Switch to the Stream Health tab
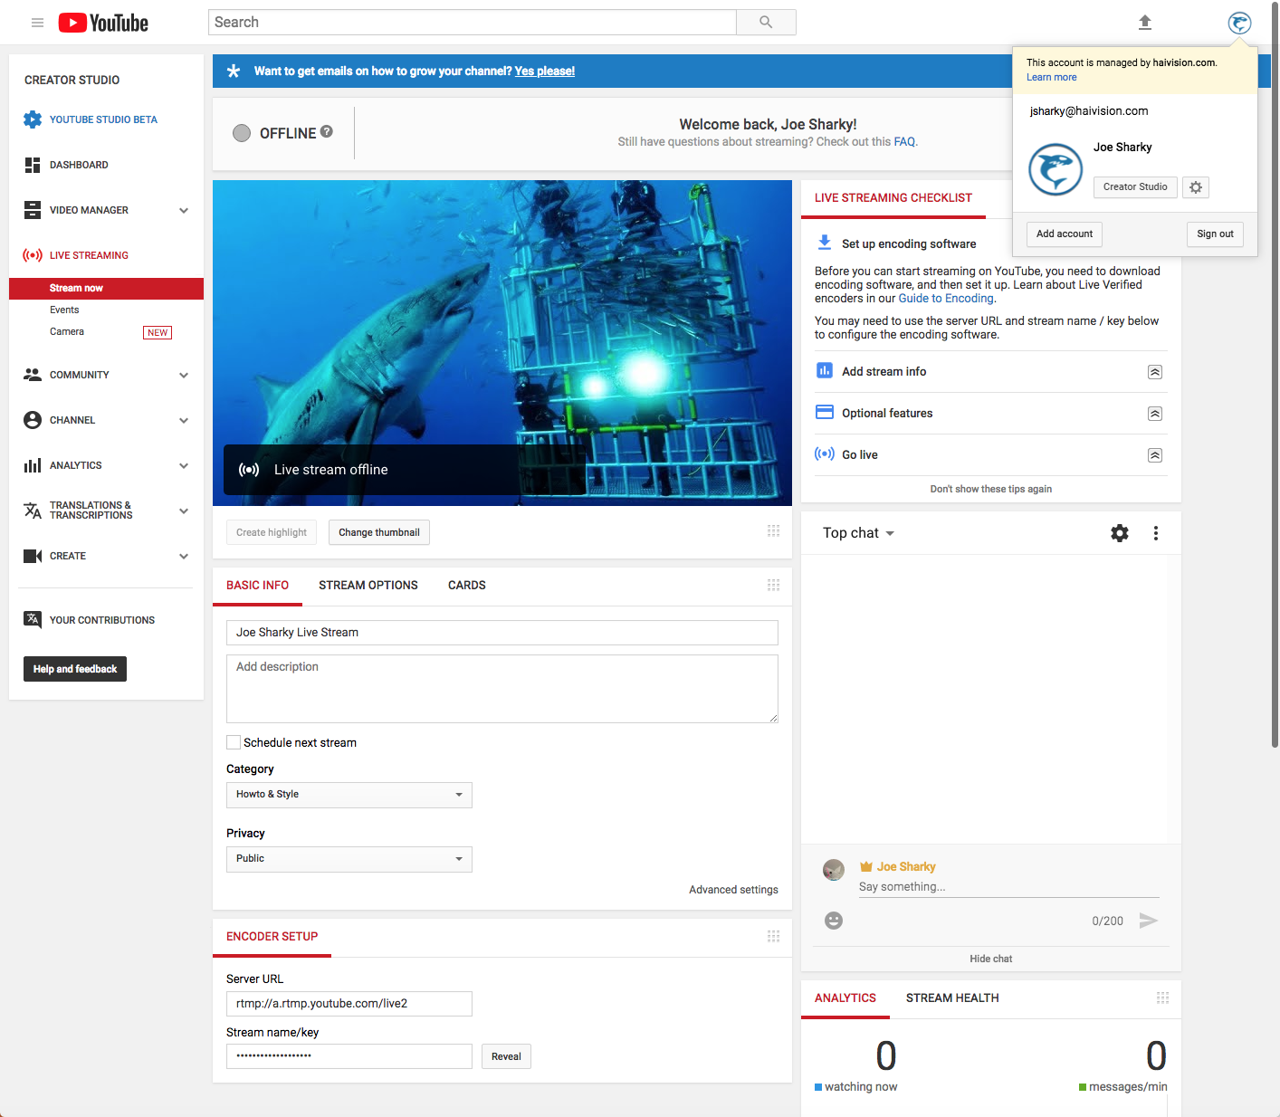Viewport: 1280px width, 1117px height. [x=952, y=998]
